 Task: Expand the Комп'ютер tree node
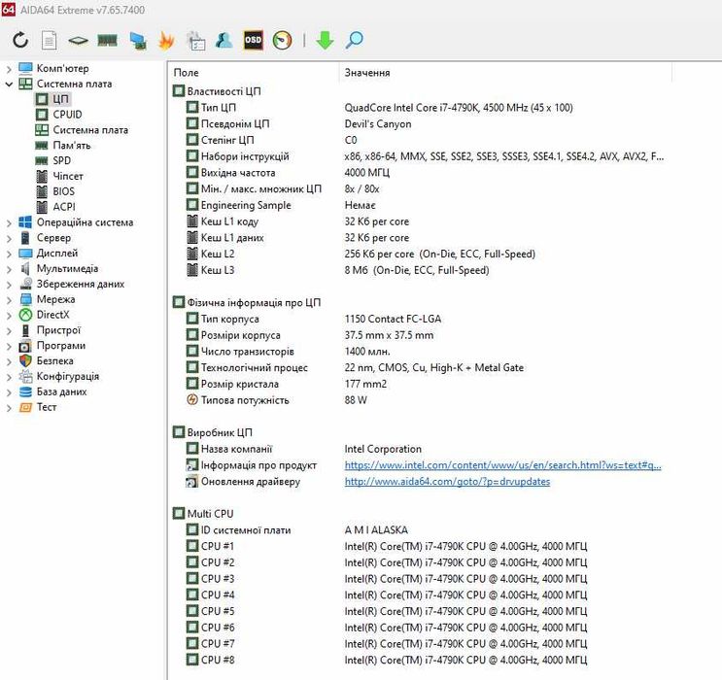(x=9, y=69)
